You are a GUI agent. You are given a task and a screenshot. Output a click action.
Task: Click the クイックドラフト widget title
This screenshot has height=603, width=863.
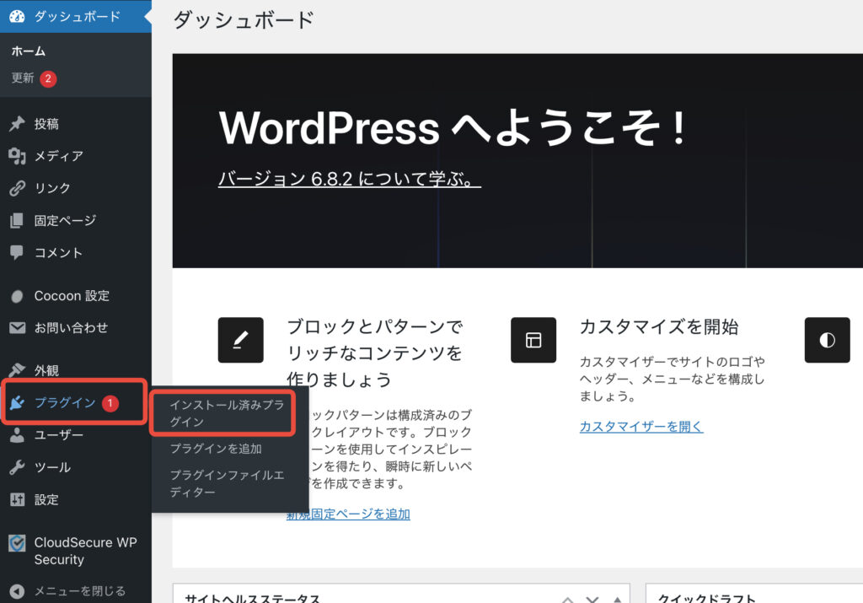click(x=707, y=599)
